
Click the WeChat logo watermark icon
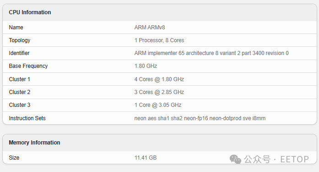pyautogui.click(x=235, y=159)
